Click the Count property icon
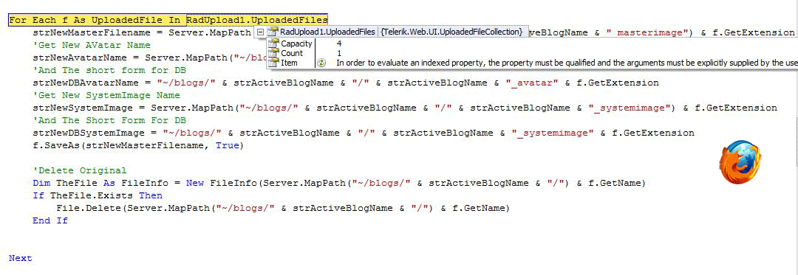 coord(273,53)
